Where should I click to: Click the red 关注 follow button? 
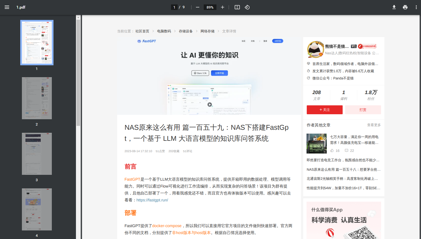(x=325, y=110)
